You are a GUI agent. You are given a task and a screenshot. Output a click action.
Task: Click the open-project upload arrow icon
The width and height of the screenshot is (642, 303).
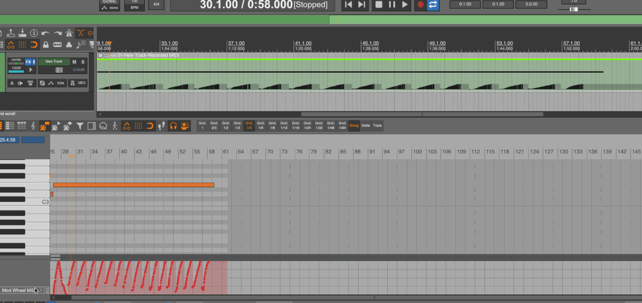click(11, 33)
